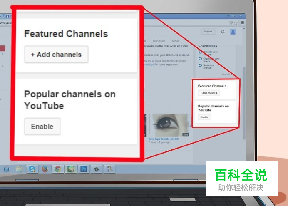Select the 'Organize your videos' tip circle
Screen dimensions: 288x206
pyautogui.click(x=200, y=59)
